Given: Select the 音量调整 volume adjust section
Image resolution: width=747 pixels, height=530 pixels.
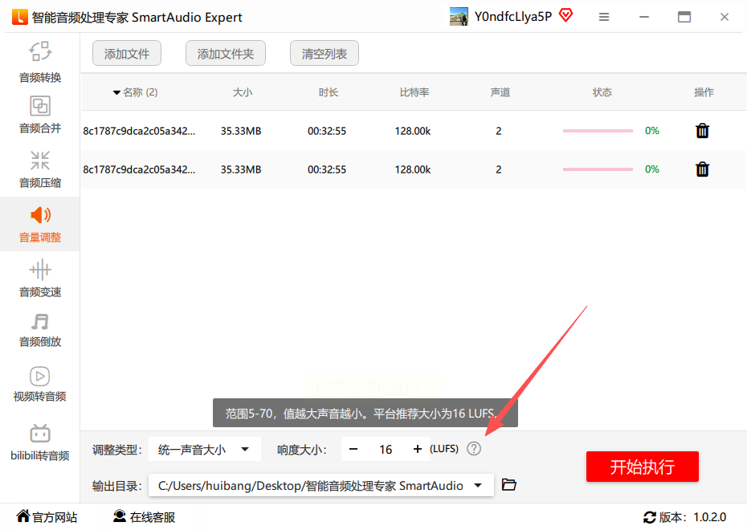Looking at the screenshot, I should pyautogui.click(x=40, y=224).
